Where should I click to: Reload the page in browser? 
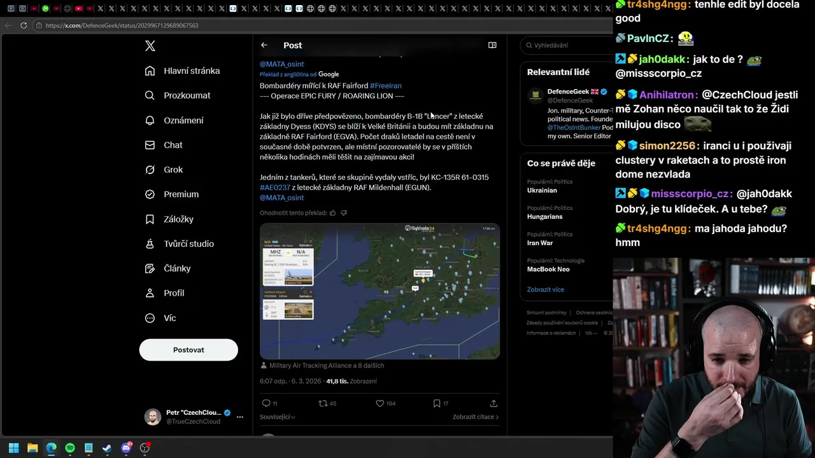(x=24, y=25)
